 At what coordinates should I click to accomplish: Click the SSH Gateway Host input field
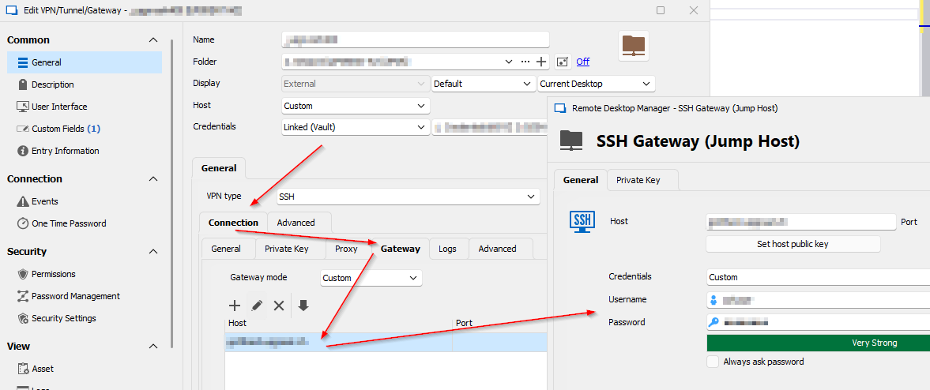click(800, 222)
